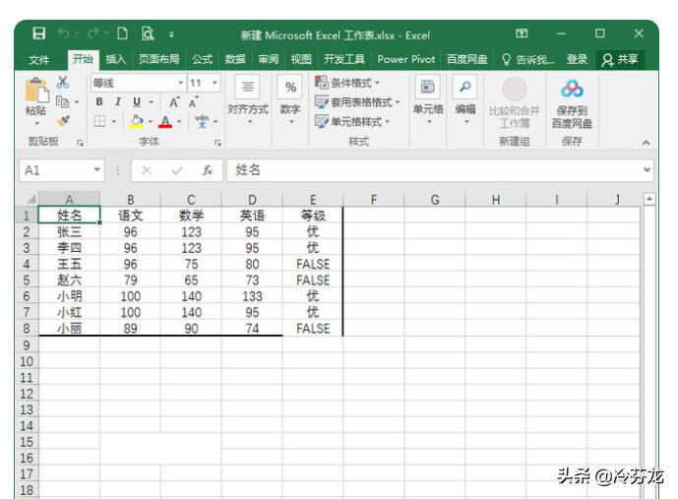The height and width of the screenshot is (499, 678).
Task: Open the 字体 dialog launcher
Action: (x=217, y=143)
